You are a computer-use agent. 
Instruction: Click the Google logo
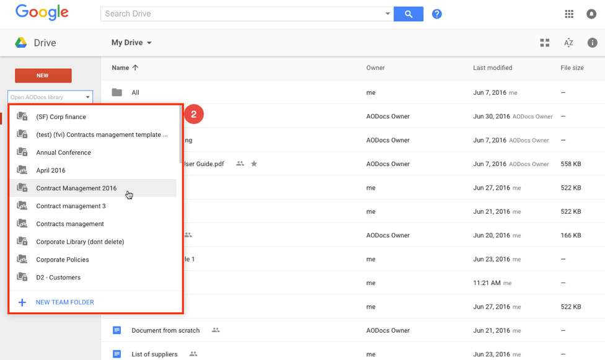coord(42,12)
